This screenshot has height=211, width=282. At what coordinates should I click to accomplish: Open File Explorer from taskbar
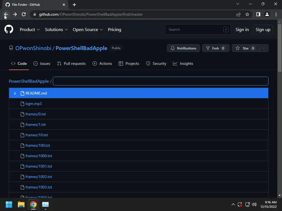(x=21, y=204)
